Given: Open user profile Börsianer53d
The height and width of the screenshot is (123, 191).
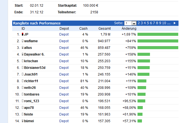Looking at the screenshot, I should [x=35, y=68].
